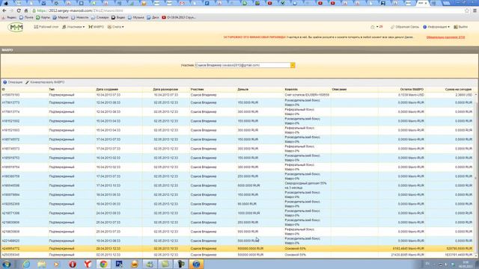Open the Новости bookmark
Screen dimensions: 479x269
coord(80,18)
